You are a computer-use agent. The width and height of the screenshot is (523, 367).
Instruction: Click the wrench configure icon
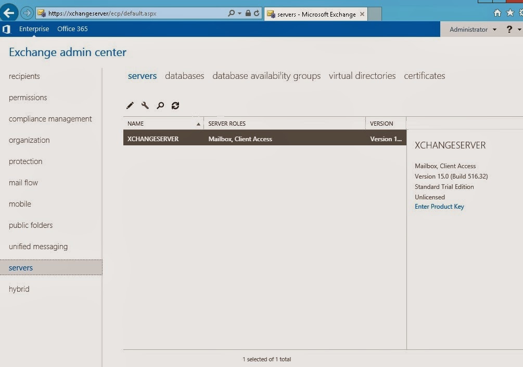[x=145, y=105]
